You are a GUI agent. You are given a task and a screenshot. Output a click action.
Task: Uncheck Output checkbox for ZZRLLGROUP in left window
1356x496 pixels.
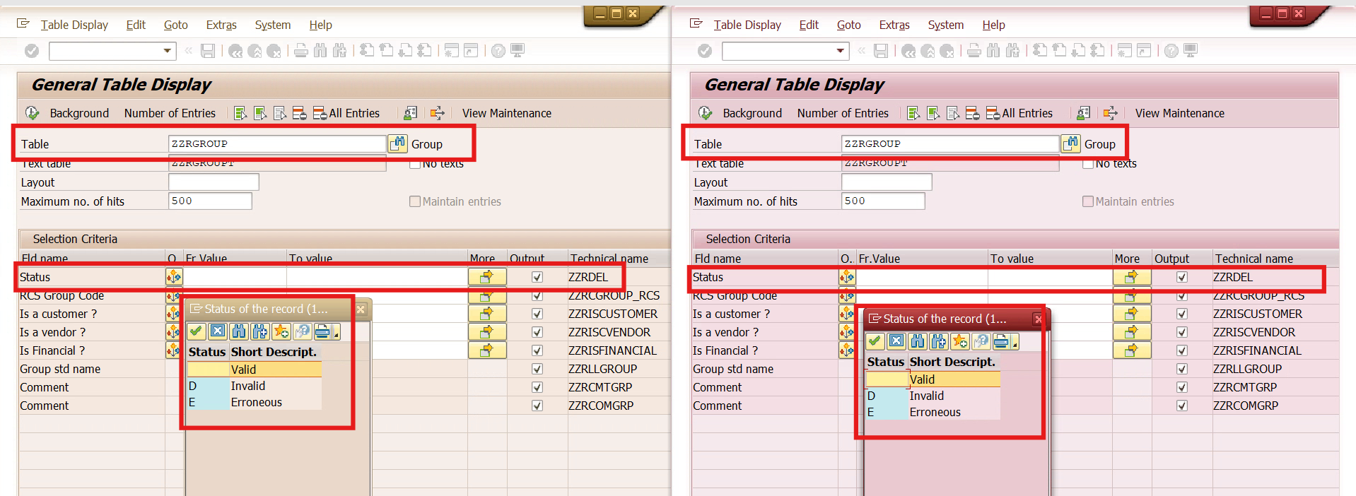pyautogui.click(x=537, y=369)
